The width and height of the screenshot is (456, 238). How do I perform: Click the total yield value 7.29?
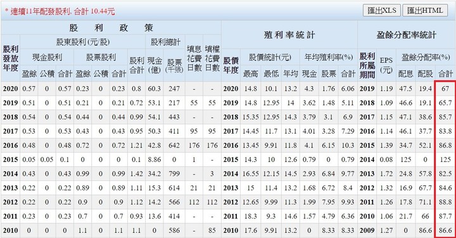tap(348, 131)
